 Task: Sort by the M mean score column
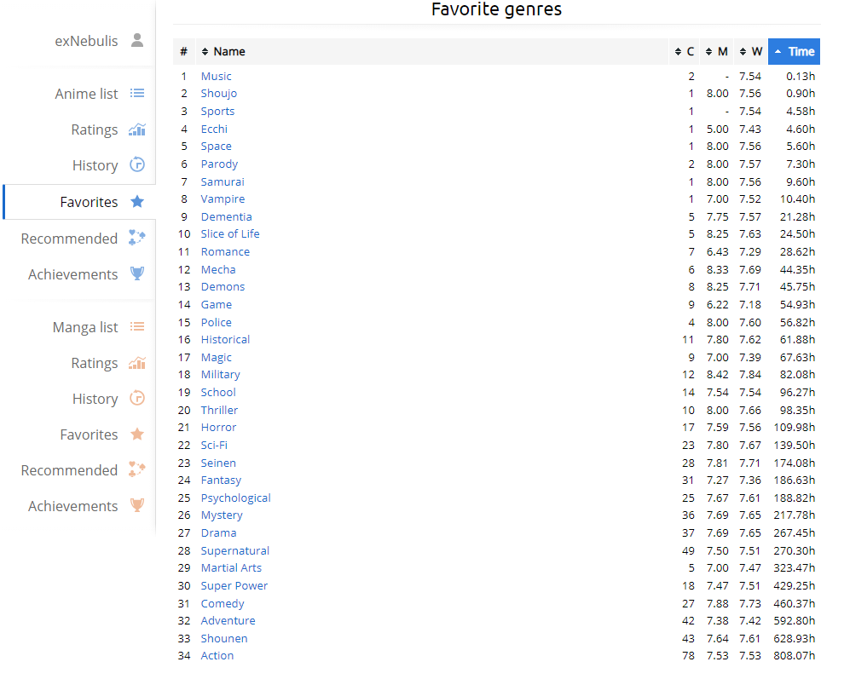(x=716, y=52)
